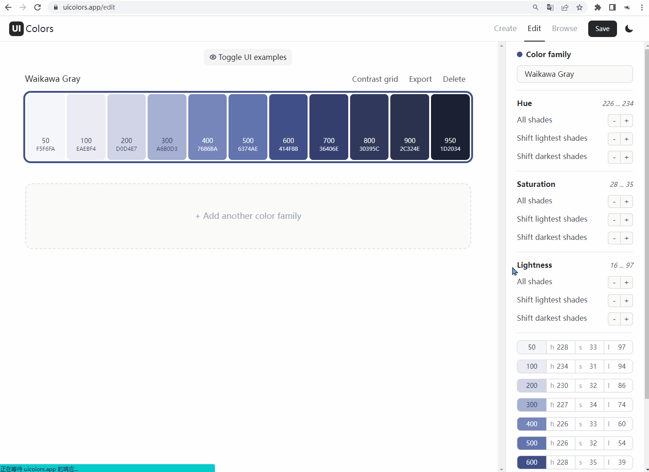This screenshot has width=649, height=472.
Task: Decrease hue of the lightest shades
Action: 614,139
